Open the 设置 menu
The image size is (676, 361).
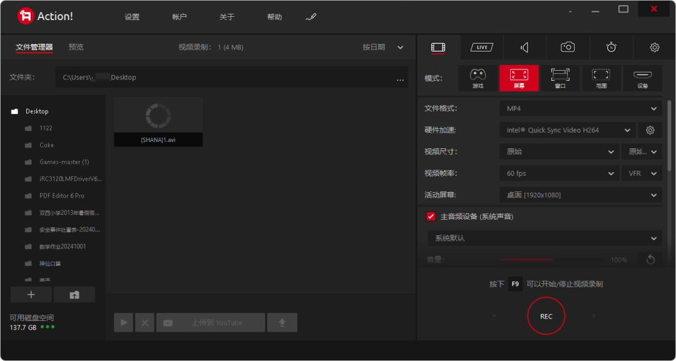(x=132, y=18)
